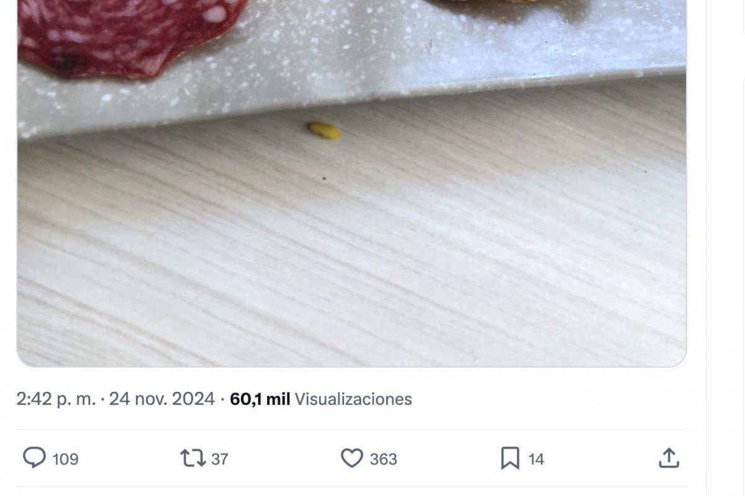Repost the tweet using retweet icon
Image resolution: width=745 pixels, height=496 pixels.
[x=192, y=458]
